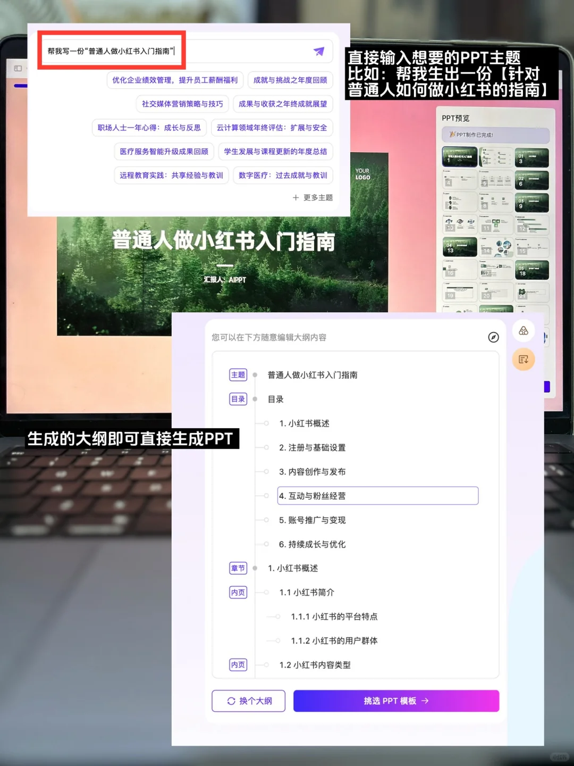Image resolution: width=574 pixels, height=766 pixels.
Task: Click browser sidebar toggle icon on laptop
Action: 18,69
